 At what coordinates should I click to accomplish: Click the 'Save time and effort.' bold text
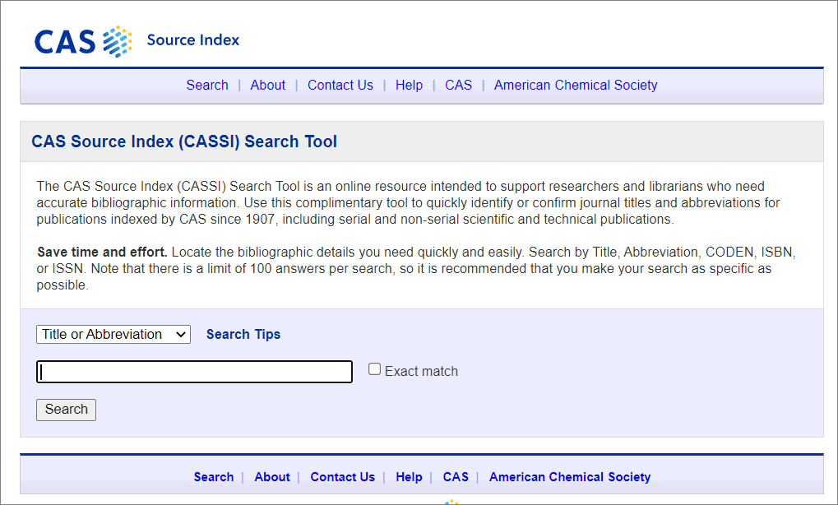[x=102, y=252]
